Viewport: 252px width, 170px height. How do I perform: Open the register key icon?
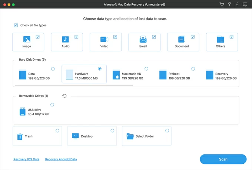pos(229,4)
